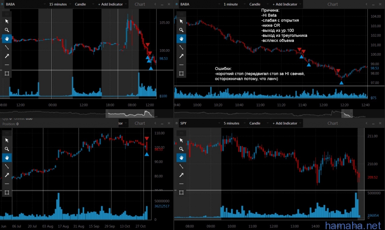Viewport: 385px width, 230px height.
Task: Open the 15 minutes interval dropdown
Action: [60, 4]
